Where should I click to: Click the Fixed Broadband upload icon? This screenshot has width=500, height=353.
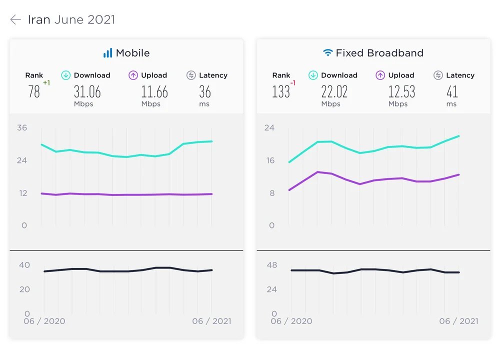(x=380, y=75)
